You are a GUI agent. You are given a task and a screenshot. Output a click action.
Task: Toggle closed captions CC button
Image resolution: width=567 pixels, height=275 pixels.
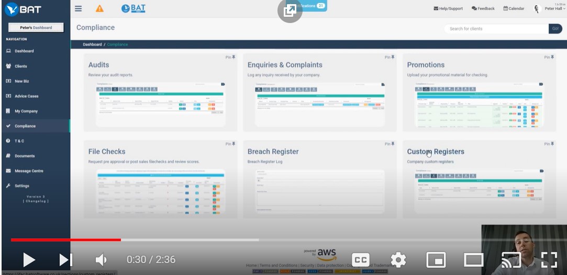coord(361,259)
